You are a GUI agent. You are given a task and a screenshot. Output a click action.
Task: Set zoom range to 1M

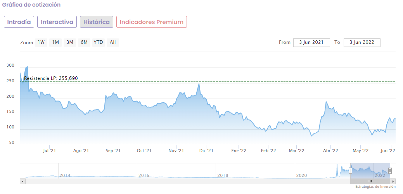coord(55,42)
